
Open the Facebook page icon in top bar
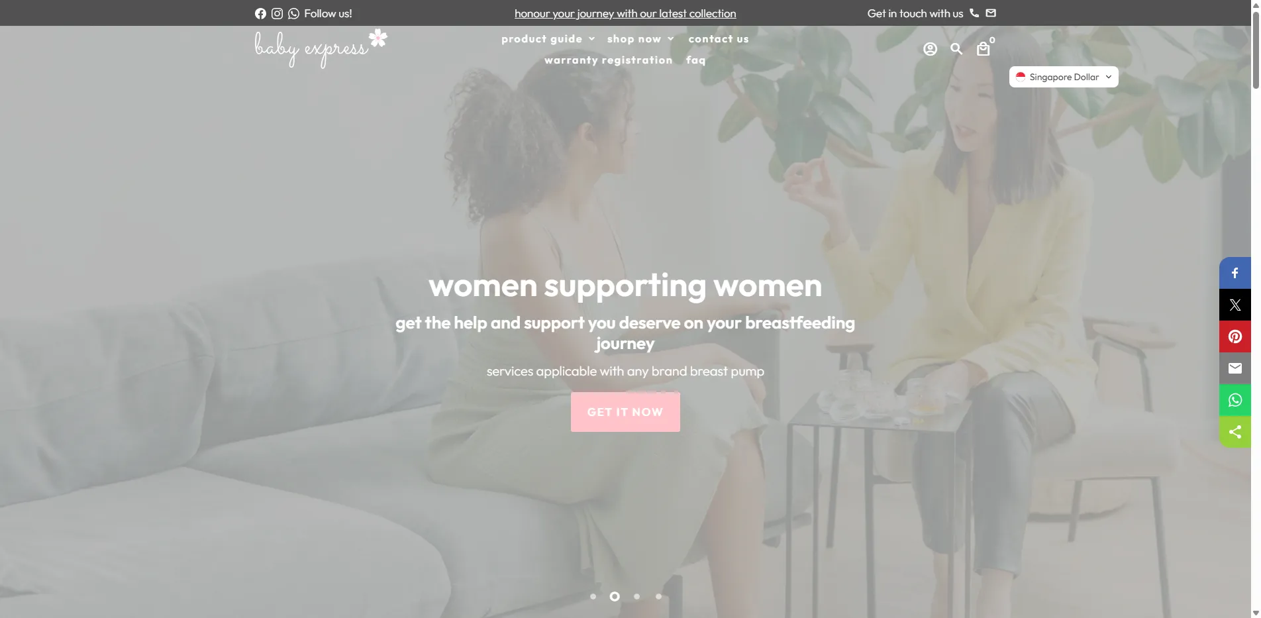pos(260,13)
